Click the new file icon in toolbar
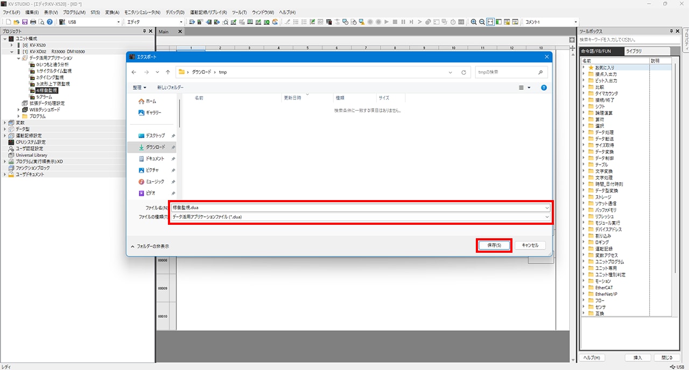Viewport: 689px width, 370px height. pyautogui.click(x=9, y=22)
